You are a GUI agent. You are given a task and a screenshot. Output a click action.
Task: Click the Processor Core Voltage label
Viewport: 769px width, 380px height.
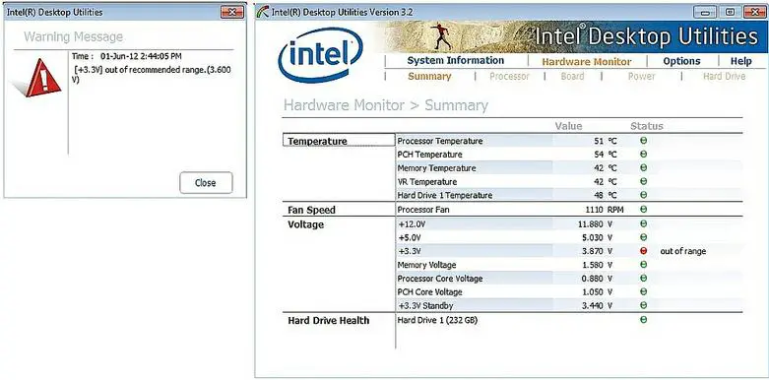[440, 279]
